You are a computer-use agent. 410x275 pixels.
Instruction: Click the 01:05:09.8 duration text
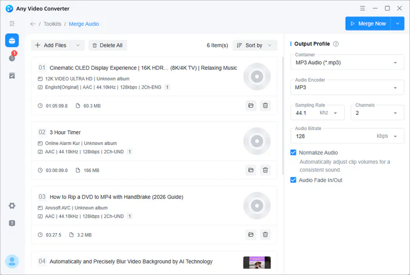point(57,106)
